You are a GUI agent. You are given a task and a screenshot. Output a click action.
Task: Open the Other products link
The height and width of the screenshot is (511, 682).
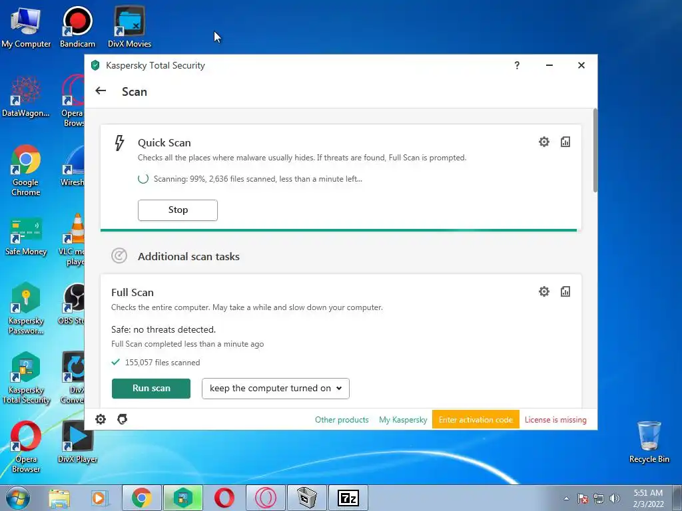coord(342,420)
